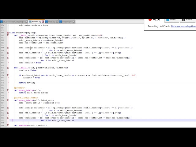
Task: Collapse the known_labels getter fold on line 382
Action: 8,90
